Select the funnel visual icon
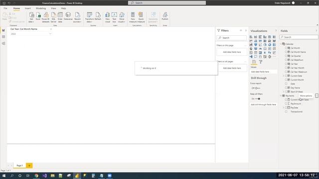The image size is (319, 179). [256, 45]
